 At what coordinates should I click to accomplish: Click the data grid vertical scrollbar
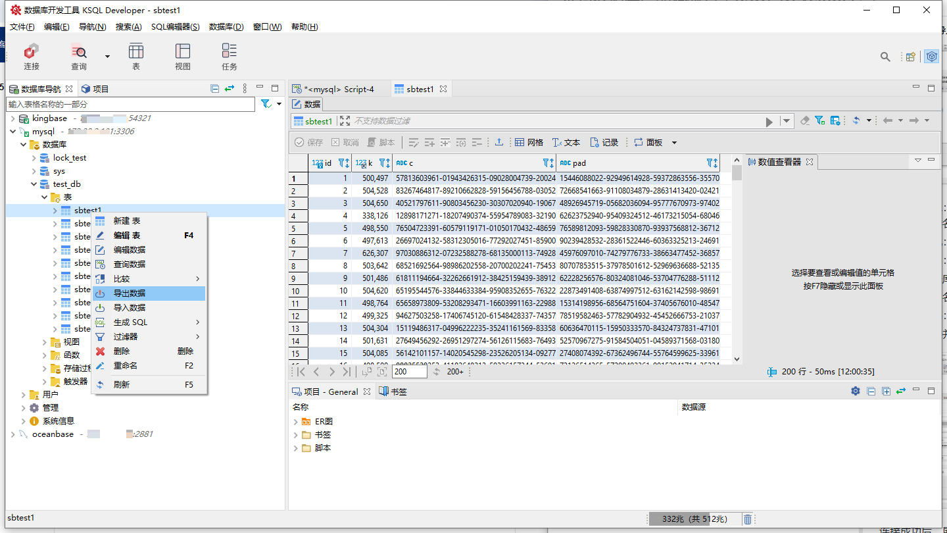[x=737, y=263]
